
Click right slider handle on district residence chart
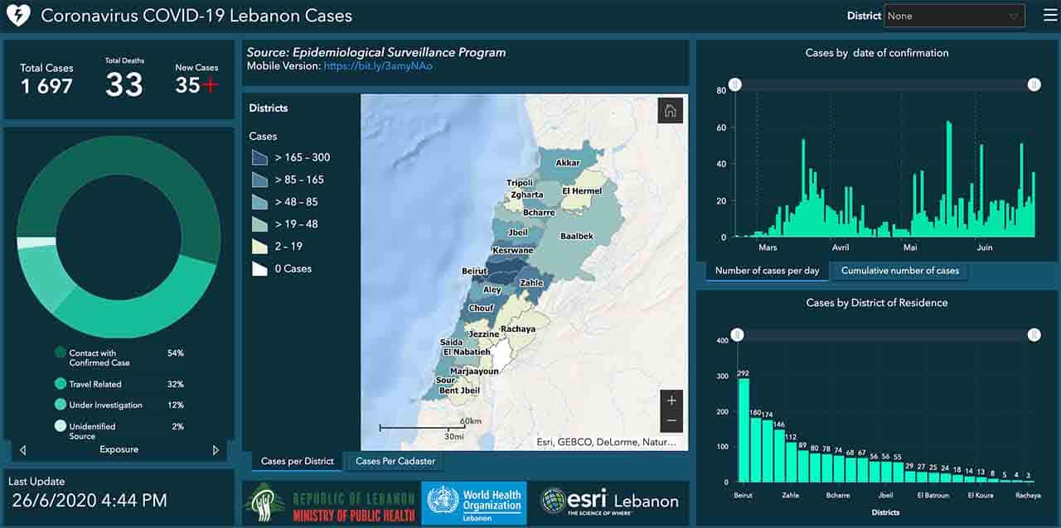(1034, 335)
